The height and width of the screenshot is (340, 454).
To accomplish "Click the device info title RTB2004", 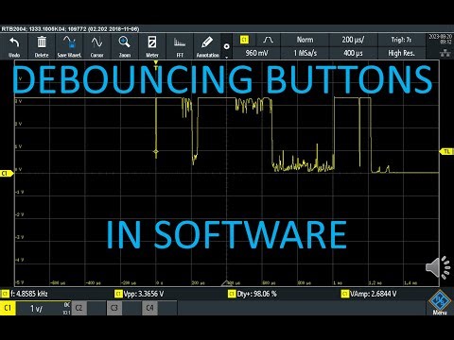I will click(70, 29).
